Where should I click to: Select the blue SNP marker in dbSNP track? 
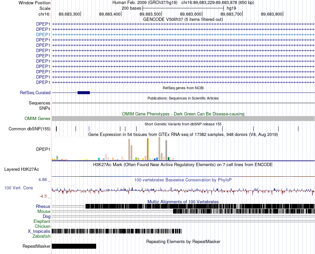[x=89, y=129]
